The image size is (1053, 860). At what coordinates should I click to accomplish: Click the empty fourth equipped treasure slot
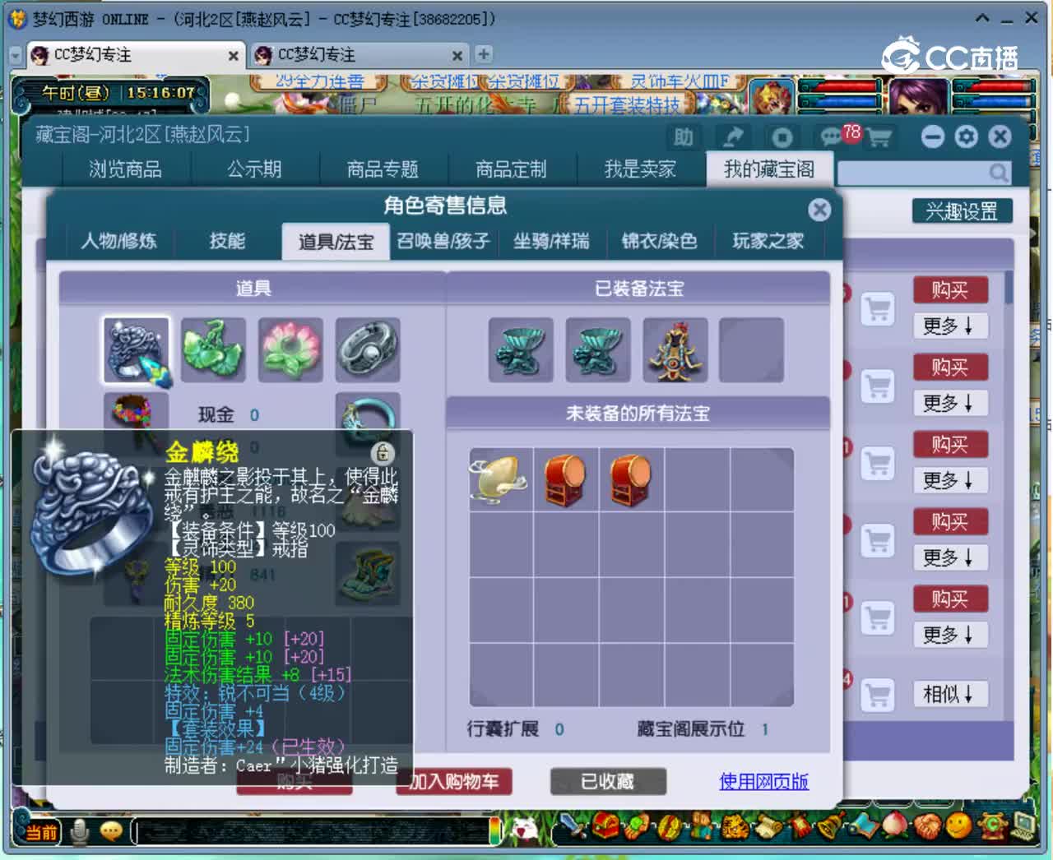(752, 351)
